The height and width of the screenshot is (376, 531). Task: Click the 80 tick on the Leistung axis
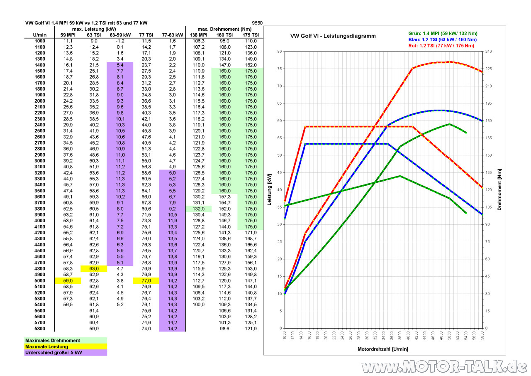click(280, 52)
